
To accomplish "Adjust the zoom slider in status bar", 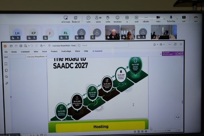I will [155, 131].
